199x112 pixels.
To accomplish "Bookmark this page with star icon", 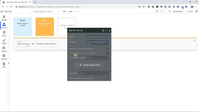I will pyautogui.click(x=144, y=7).
